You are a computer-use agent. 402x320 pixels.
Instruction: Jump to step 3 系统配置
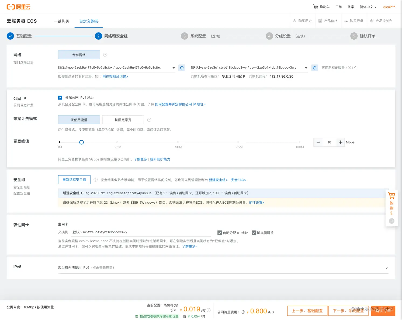pyautogui.click(x=200, y=36)
